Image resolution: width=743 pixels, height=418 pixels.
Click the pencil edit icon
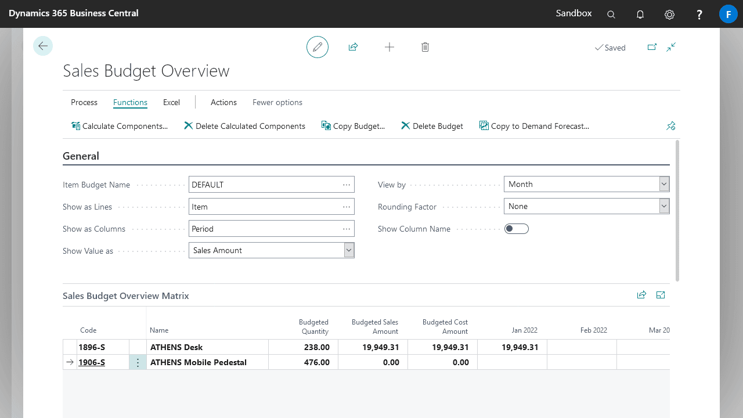tap(318, 47)
